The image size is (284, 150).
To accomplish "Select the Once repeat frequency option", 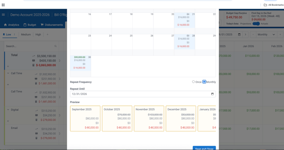I will [193, 82].
